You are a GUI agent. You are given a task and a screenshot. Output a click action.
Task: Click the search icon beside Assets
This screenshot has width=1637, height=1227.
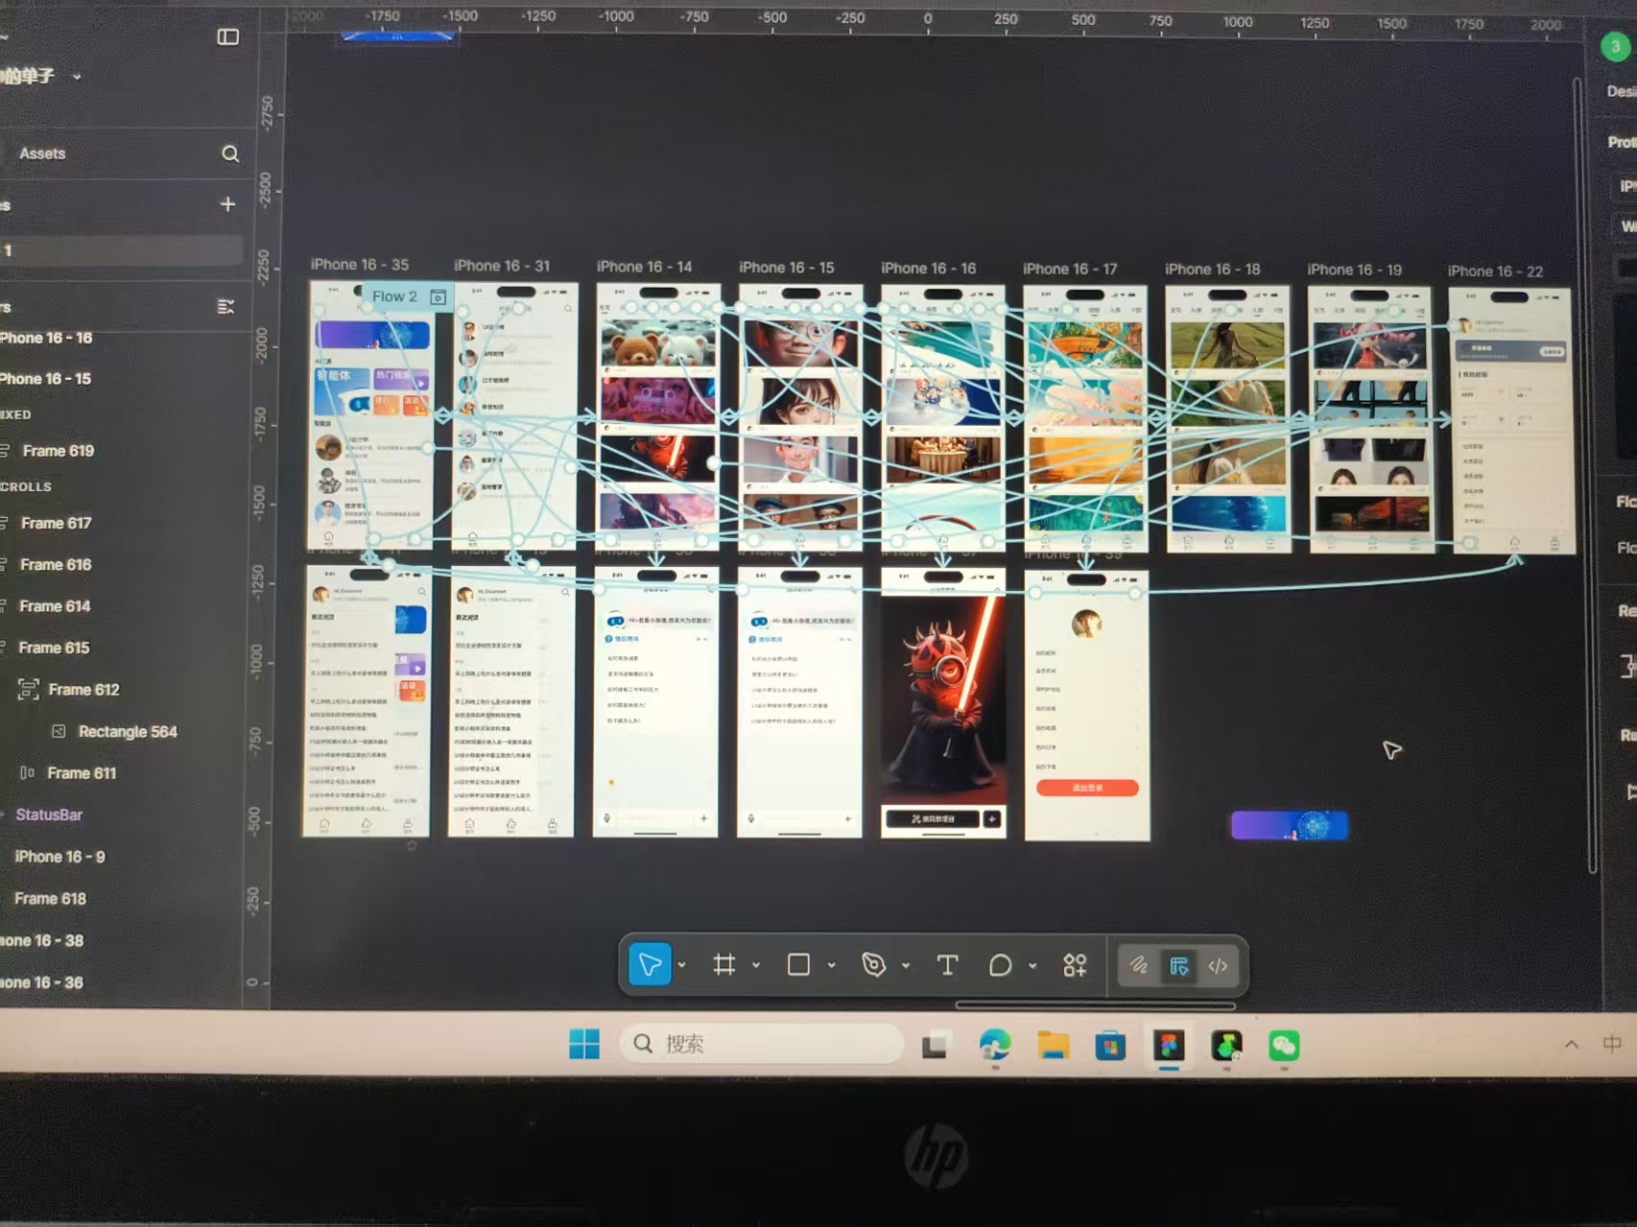click(x=230, y=153)
